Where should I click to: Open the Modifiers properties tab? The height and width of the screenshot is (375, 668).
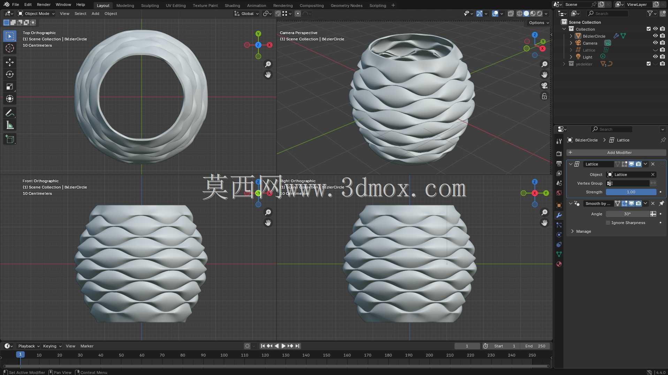click(559, 215)
